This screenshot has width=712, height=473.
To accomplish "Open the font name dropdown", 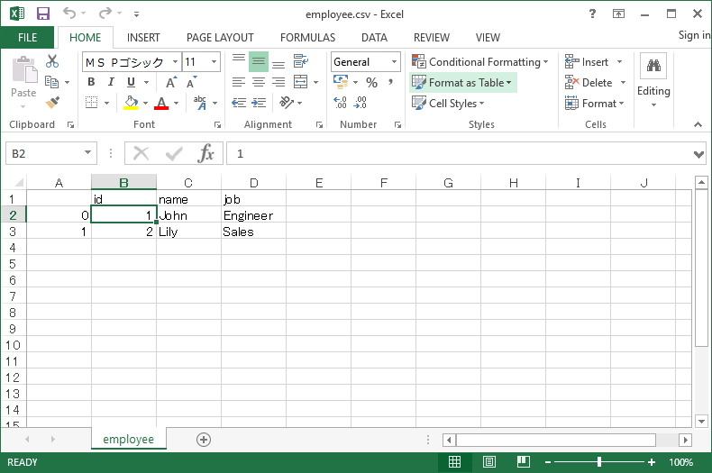I will pos(173,62).
